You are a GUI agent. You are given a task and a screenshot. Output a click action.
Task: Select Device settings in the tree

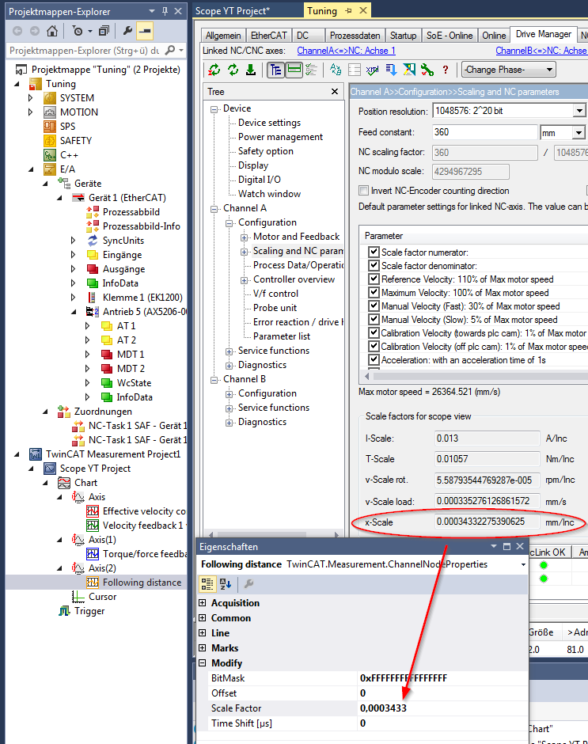(269, 123)
